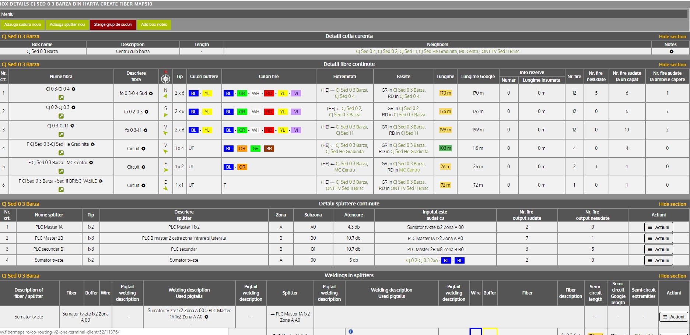The width and height of the screenshot is (690, 335).
Task: Open neighbor link ONT TV Sed 11 Brisc
Action: coord(500,52)
